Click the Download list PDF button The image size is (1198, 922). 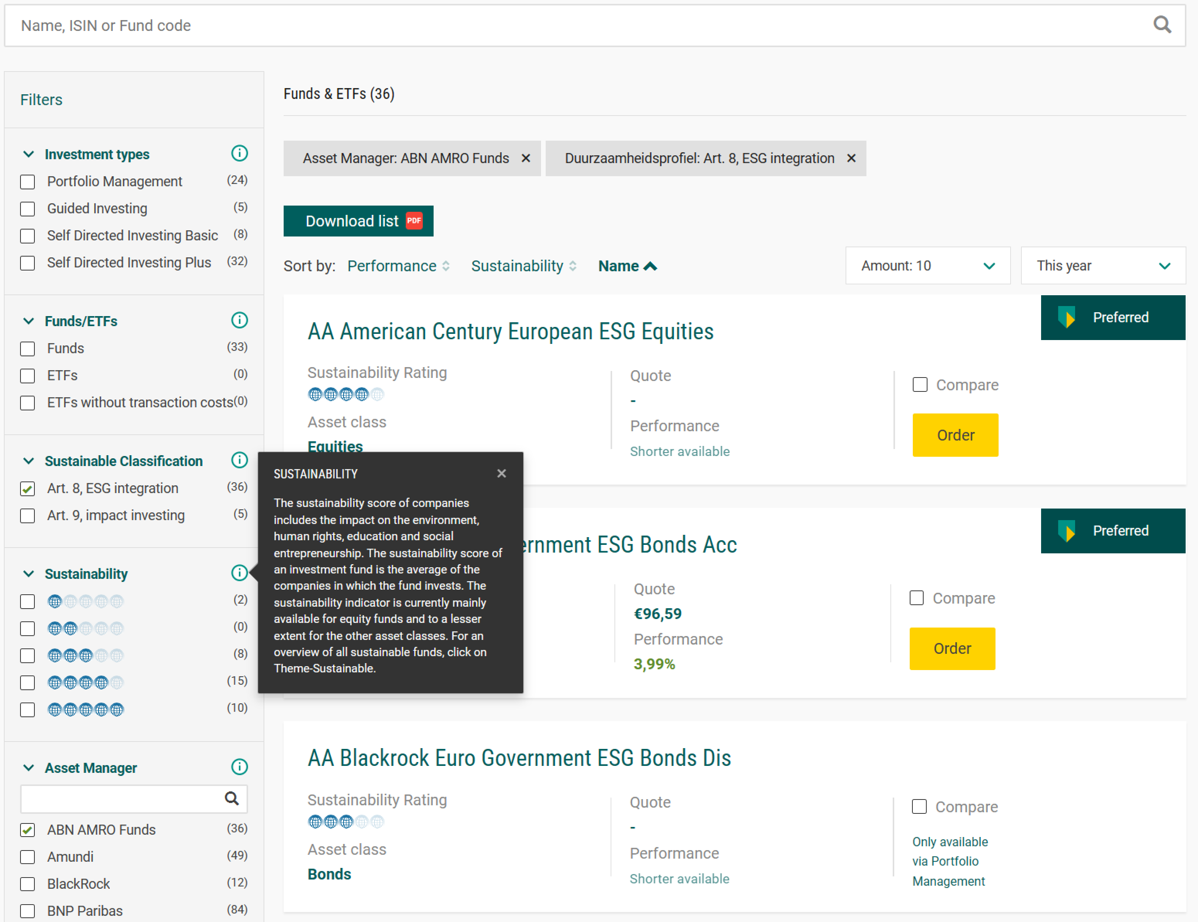(x=358, y=221)
